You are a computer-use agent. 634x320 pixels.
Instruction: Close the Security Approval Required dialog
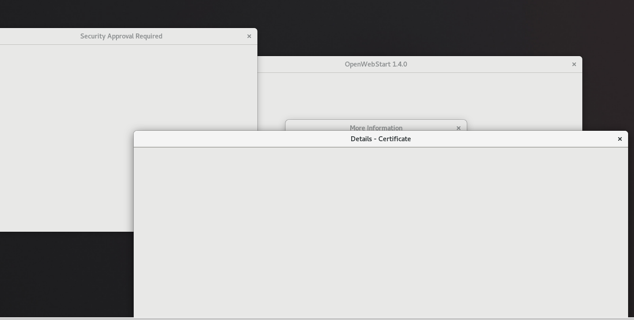(249, 36)
